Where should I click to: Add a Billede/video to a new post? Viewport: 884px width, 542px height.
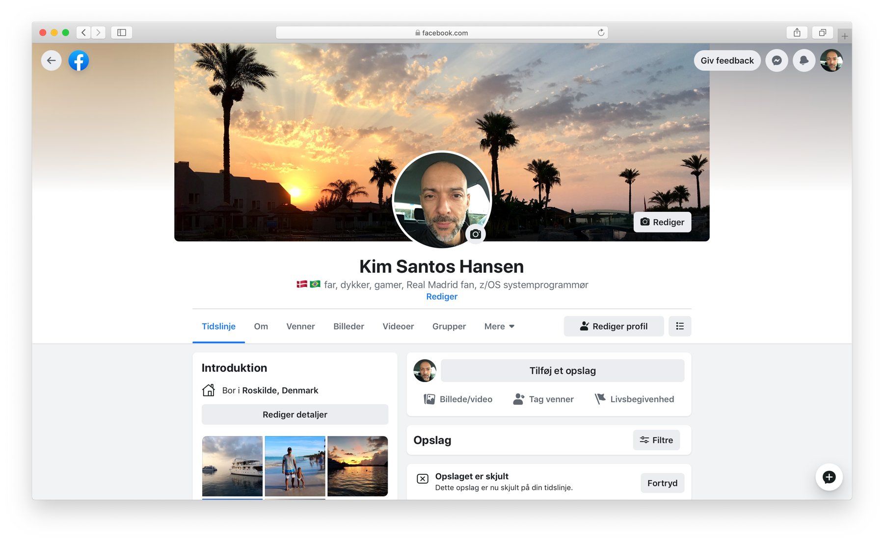tap(458, 399)
